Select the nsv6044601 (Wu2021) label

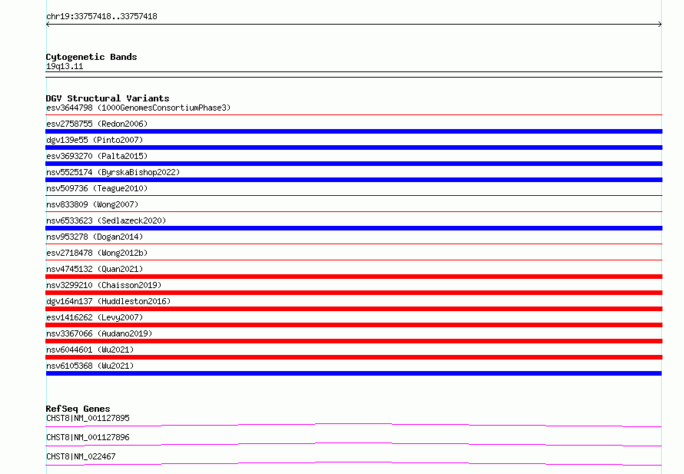[90, 350]
